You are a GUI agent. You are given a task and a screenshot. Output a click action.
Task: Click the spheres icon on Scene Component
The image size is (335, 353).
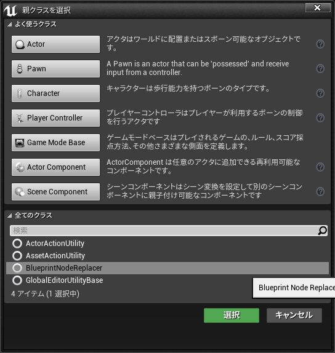pyautogui.click(x=20, y=192)
